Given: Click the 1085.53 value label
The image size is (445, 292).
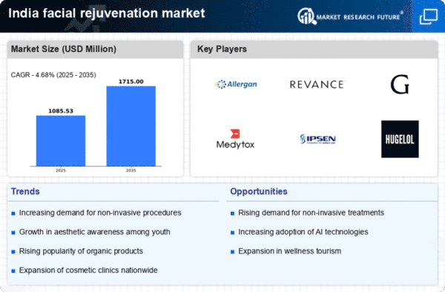Looking at the screenshot, I should click(61, 111).
